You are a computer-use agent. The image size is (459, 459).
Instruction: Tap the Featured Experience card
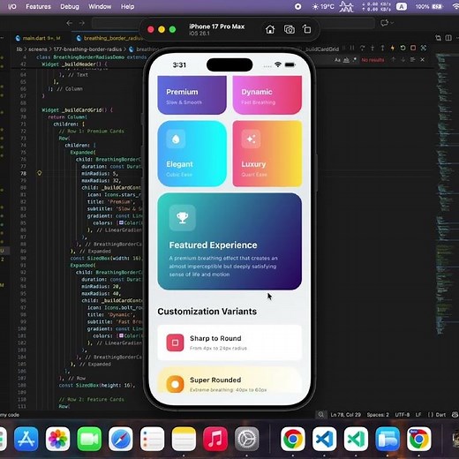pyautogui.click(x=229, y=241)
